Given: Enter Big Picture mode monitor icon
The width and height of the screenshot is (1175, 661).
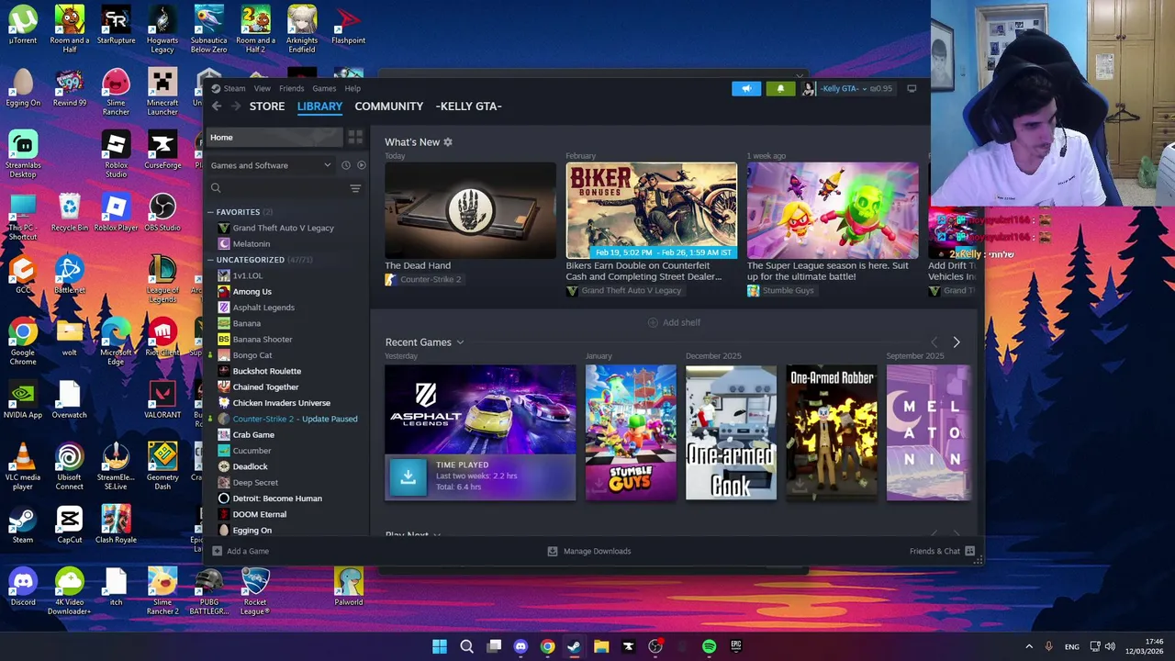Looking at the screenshot, I should point(912,88).
